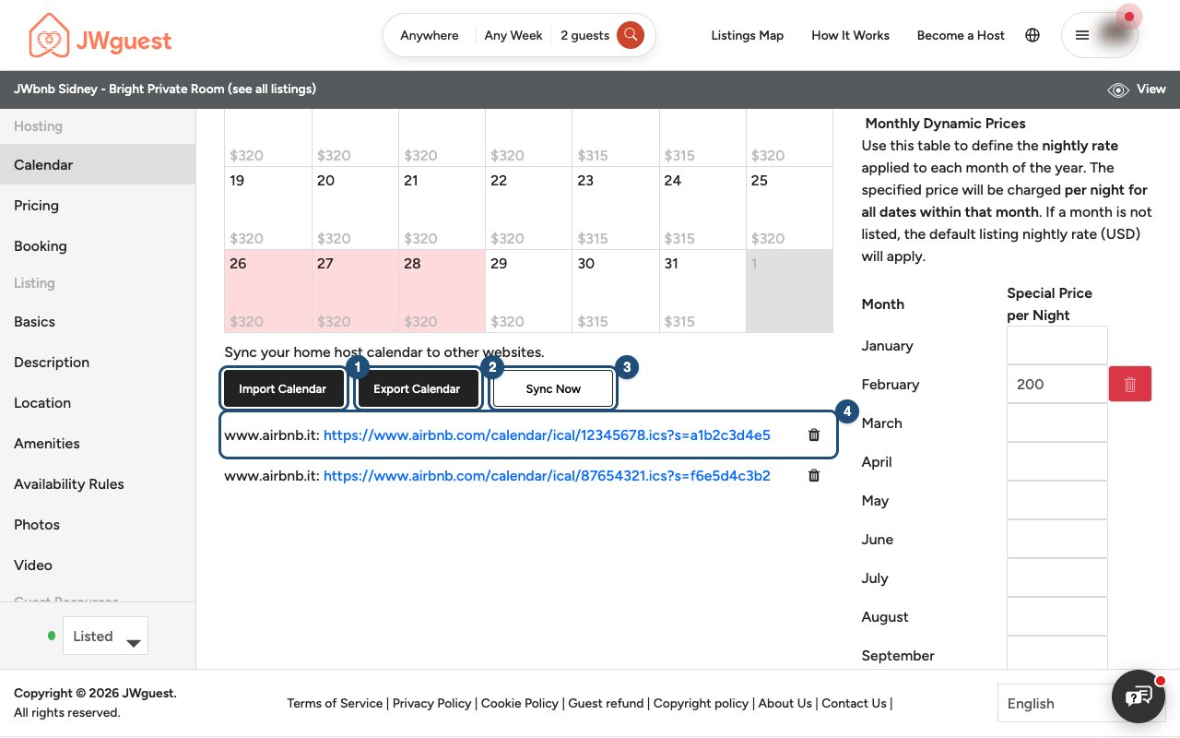
Task: Delete the 12345678.ics calendar link
Action: point(814,434)
